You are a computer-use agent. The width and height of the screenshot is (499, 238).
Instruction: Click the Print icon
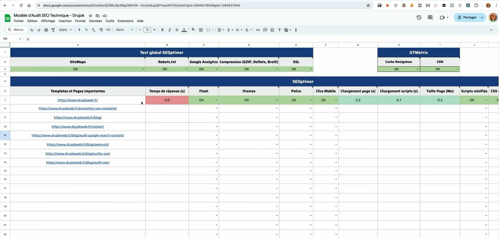pyautogui.click(x=46, y=30)
